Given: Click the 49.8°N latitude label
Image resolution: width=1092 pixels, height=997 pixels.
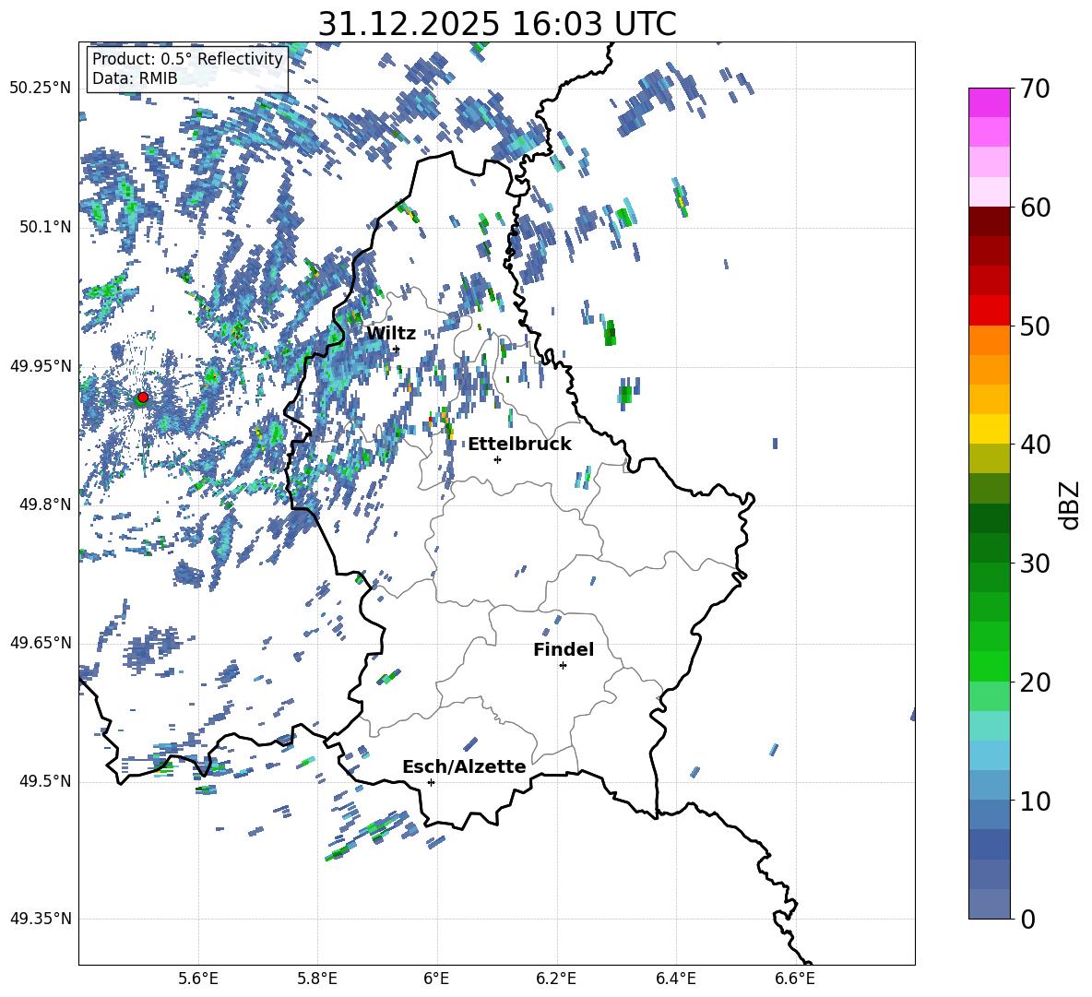Looking at the screenshot, I should pos(44,504).
